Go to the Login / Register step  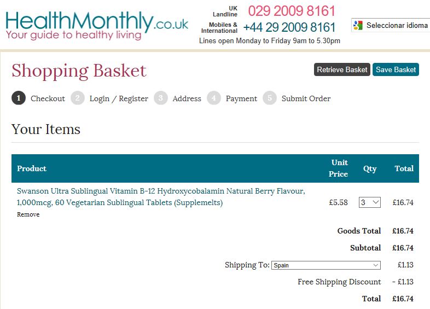[119, 99]
